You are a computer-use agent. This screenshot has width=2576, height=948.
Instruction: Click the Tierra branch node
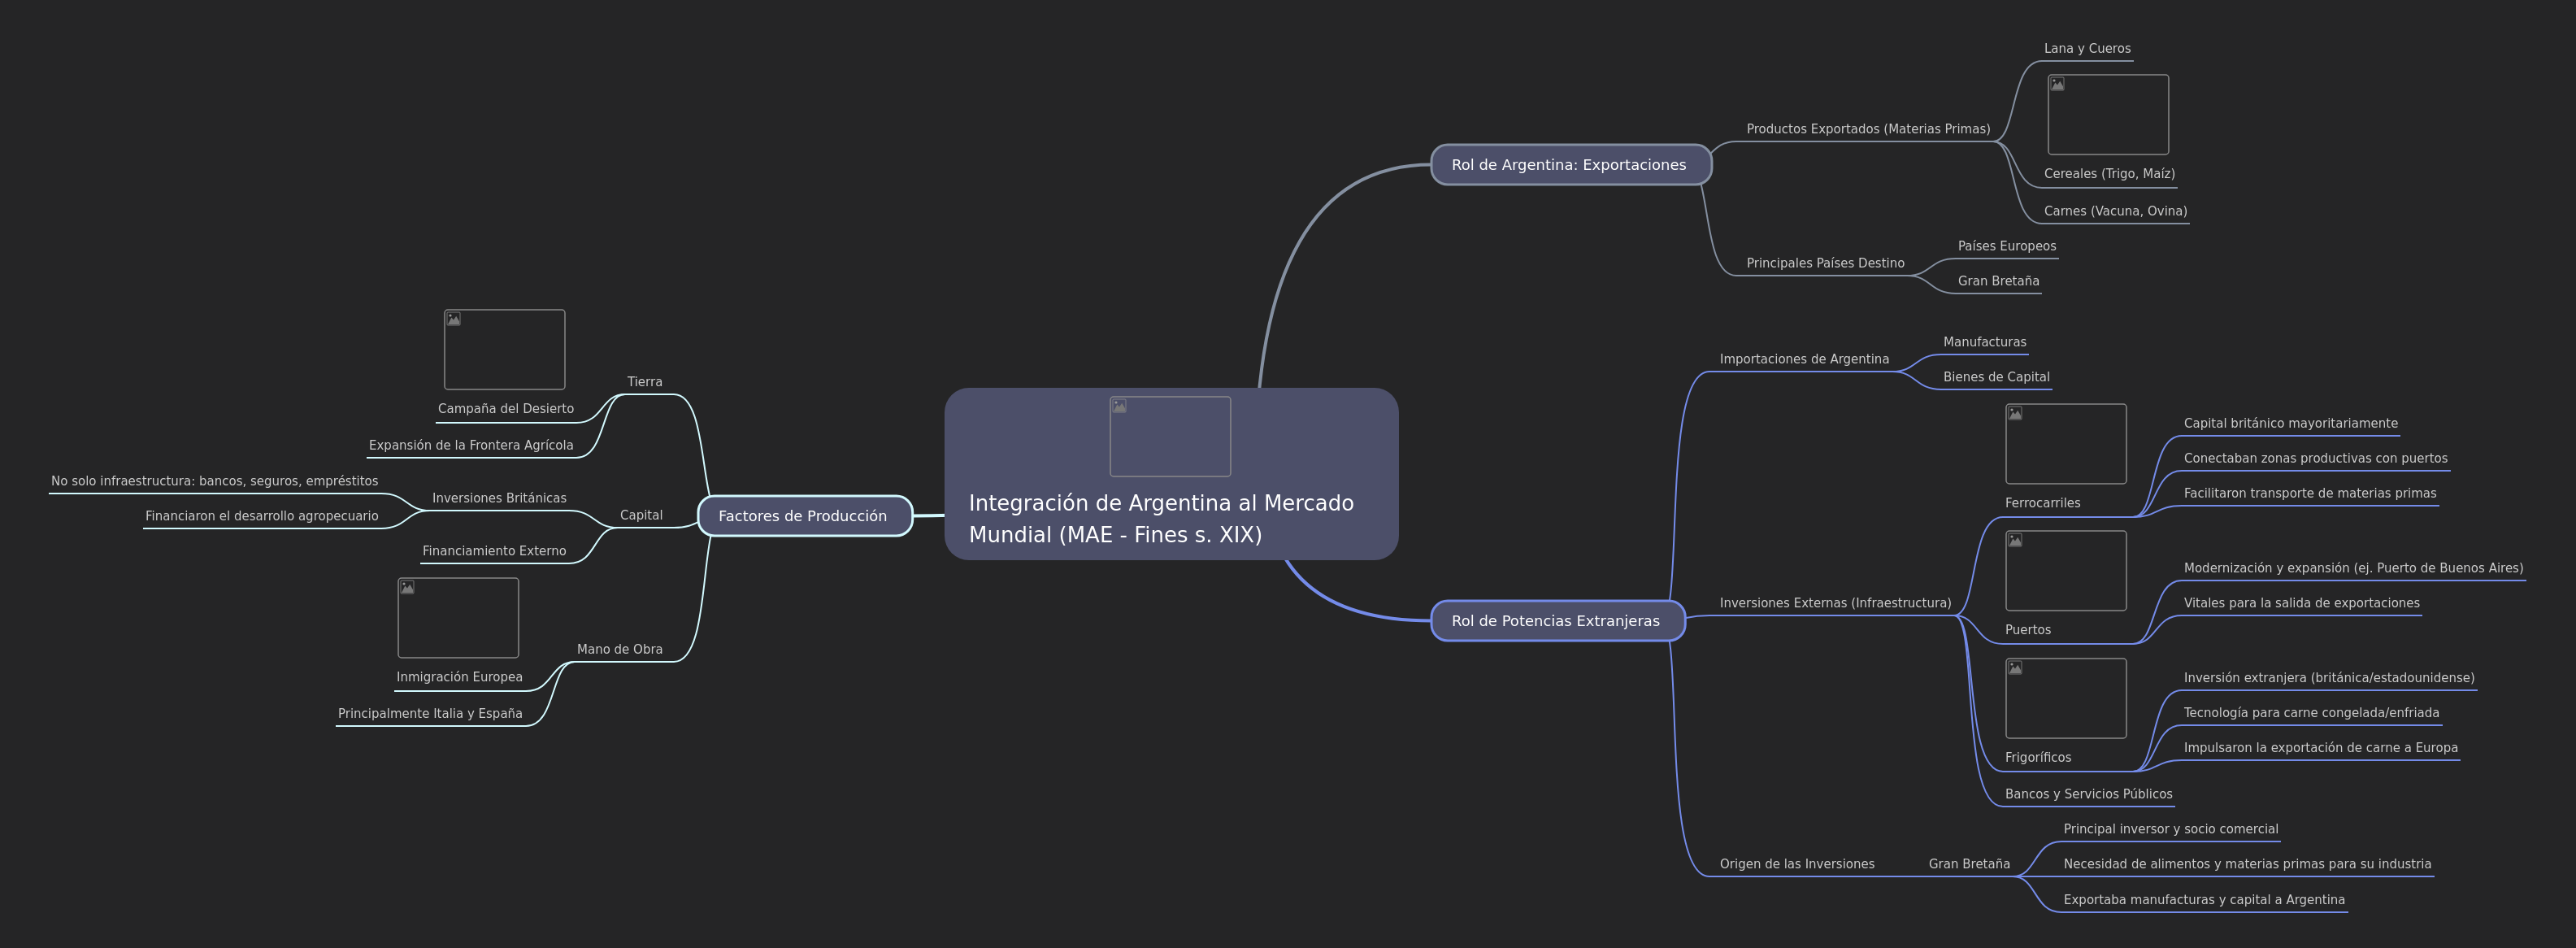(x=645, y=382)
